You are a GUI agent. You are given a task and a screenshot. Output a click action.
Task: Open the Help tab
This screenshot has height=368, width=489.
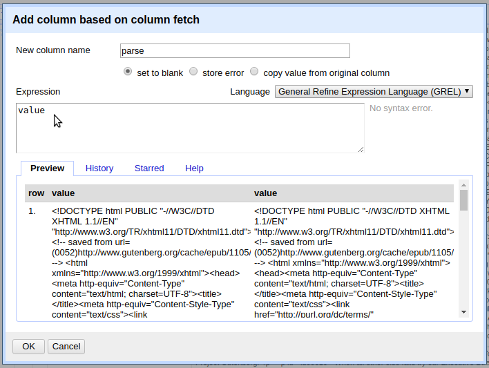pyautogui.click(x=194, y=168)
